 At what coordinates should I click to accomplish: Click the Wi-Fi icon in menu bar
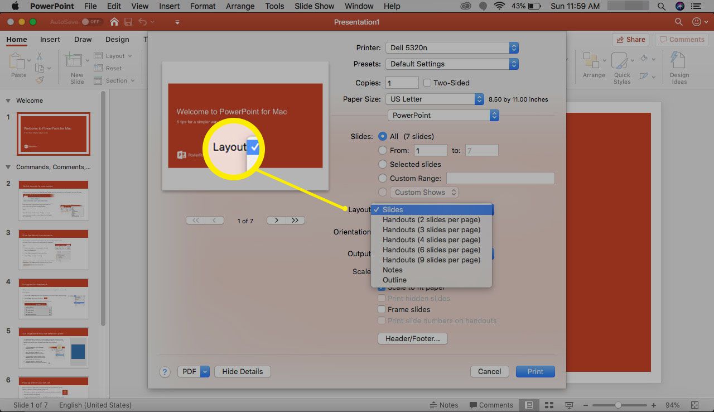[x=499, y=6]
